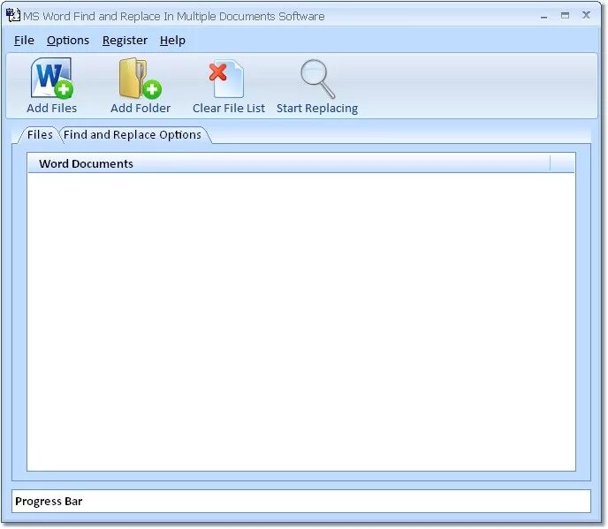
Task: Click the Progress Bar at the bottom
Action: point(301,501)
